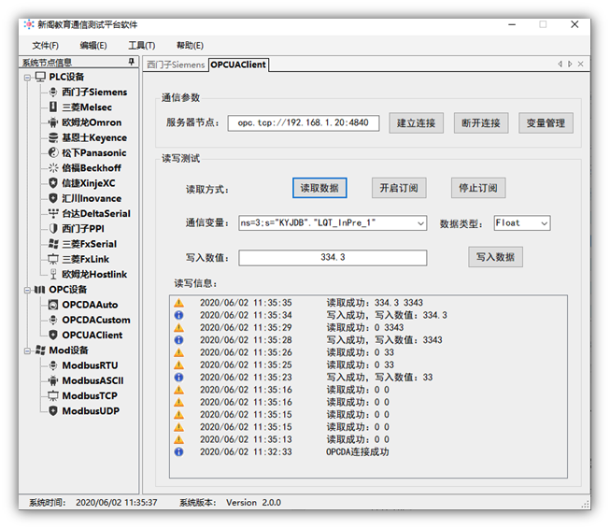Close the active document tab with X
Image resolution: width=610 pixels, height=529 pixels.
580,64
